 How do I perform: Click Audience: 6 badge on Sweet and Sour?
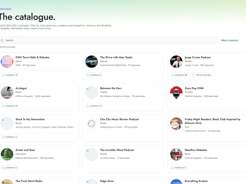[10, 168]
